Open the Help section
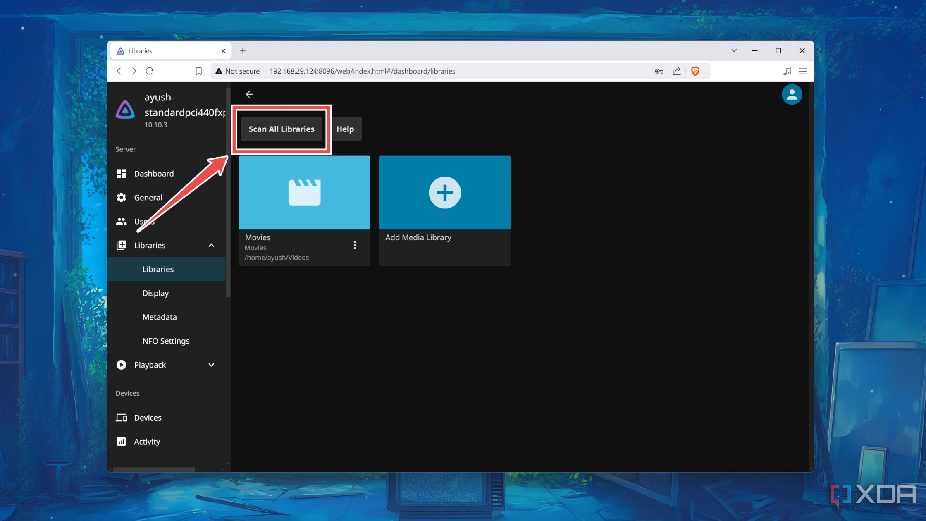The image size is (926, 521). [x=345, y=129]
